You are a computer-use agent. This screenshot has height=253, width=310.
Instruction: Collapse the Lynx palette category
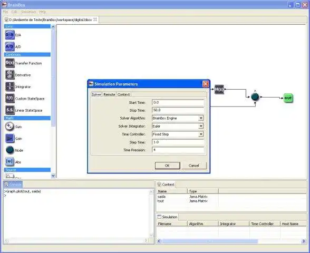[x=27, y=26]
